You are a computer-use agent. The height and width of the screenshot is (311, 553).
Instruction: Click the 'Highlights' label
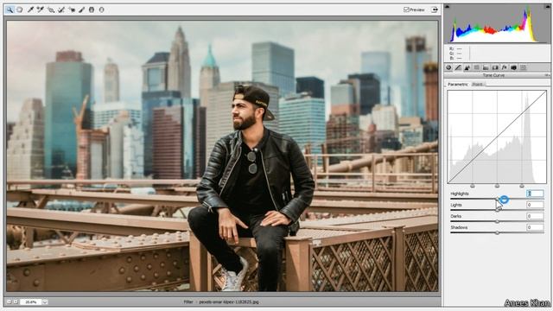[x=460, y=194]
